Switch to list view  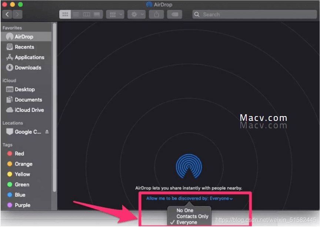[76, 14]
